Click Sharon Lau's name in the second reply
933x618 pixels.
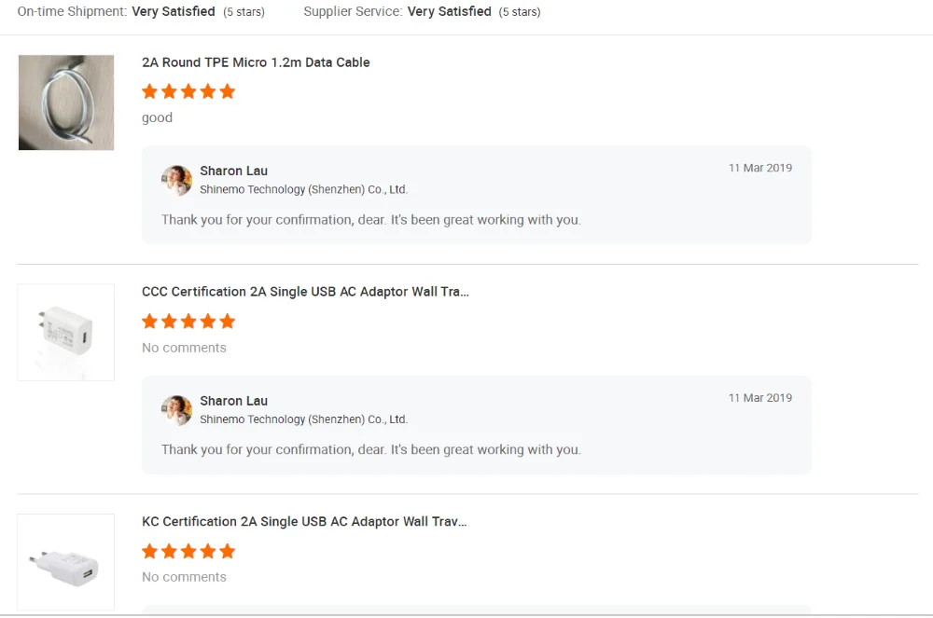tap(234, 401)
